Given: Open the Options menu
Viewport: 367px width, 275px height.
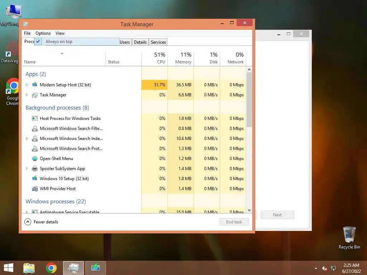Looking at the screenshot, I should 43,33.
